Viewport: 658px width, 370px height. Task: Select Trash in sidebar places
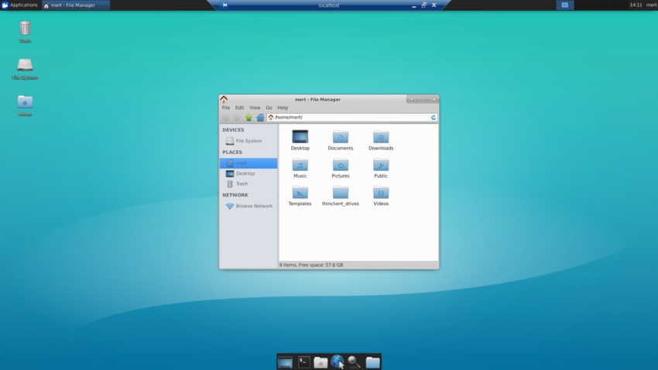242,184
